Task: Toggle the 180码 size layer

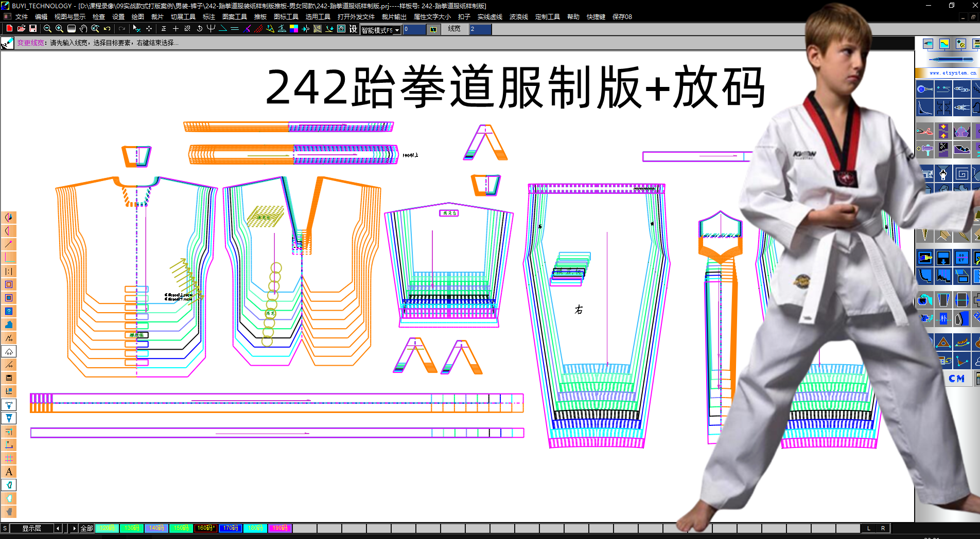Action: (x=255, y=528)
